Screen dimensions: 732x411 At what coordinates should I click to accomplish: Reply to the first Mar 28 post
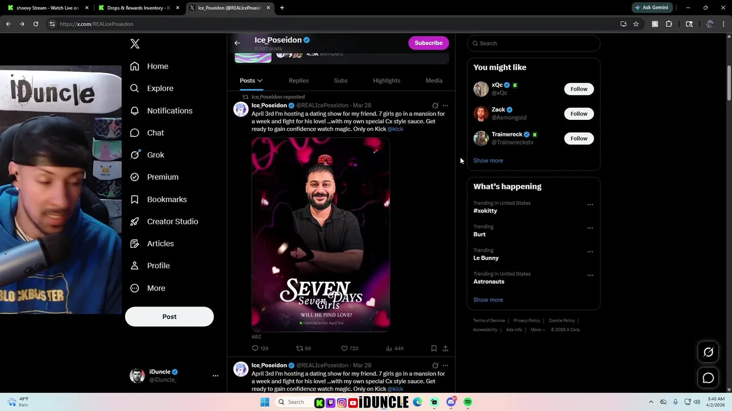255,348
